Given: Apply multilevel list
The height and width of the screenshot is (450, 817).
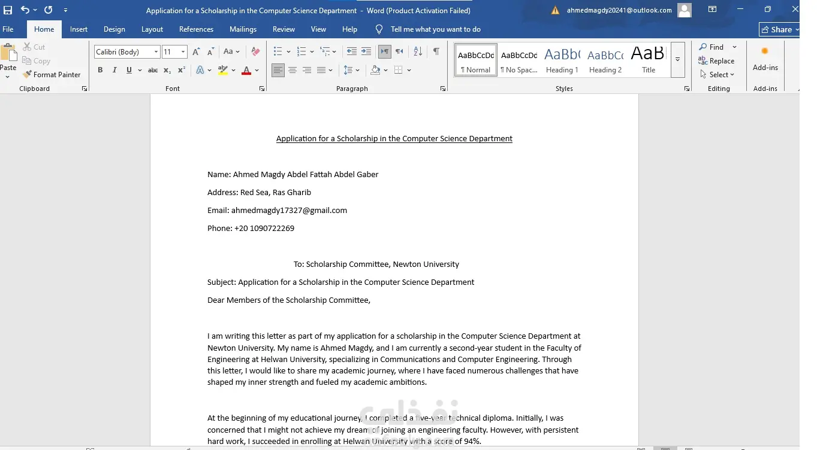Looking at the screenshot, I should tap(325, 52).
